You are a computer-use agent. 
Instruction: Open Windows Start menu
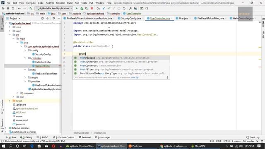pos(3,146)
